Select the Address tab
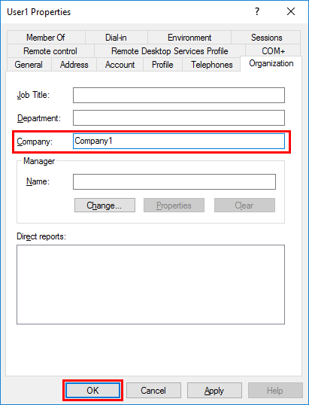 click(x=74, y=65)
